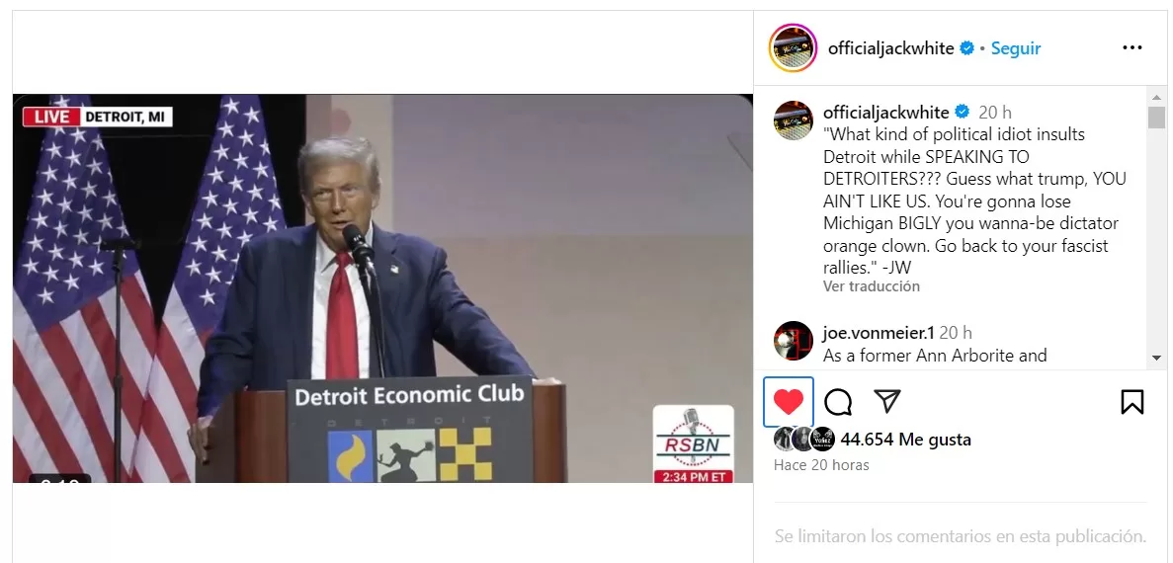Viewport: 1173px width, 563px height.
Task: Open joe.vonmeier.1 commenter avatar
Action: 793,341
